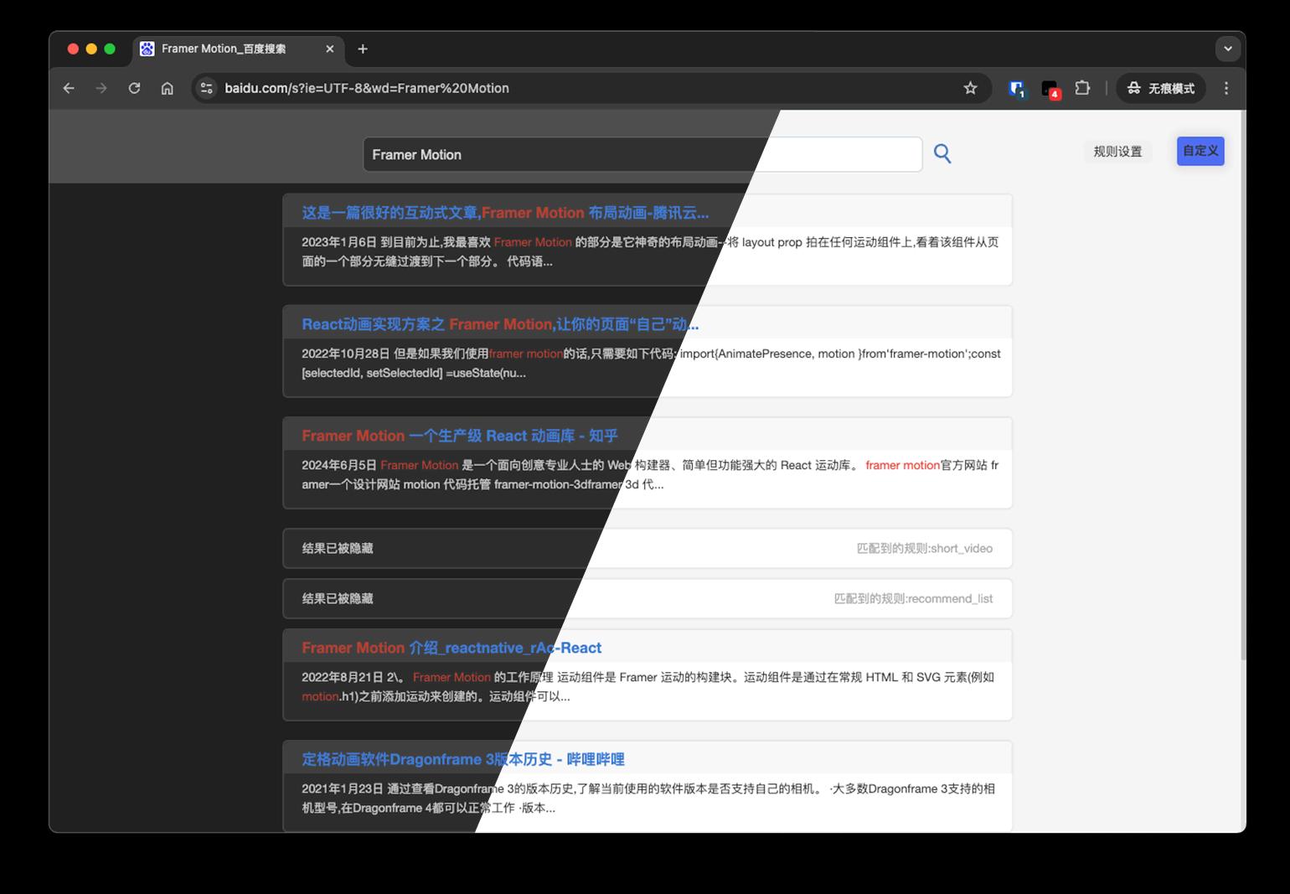Click the blue search magnifier icon
Viewport: 1290px width, 894px height.
tap(942, 154)
